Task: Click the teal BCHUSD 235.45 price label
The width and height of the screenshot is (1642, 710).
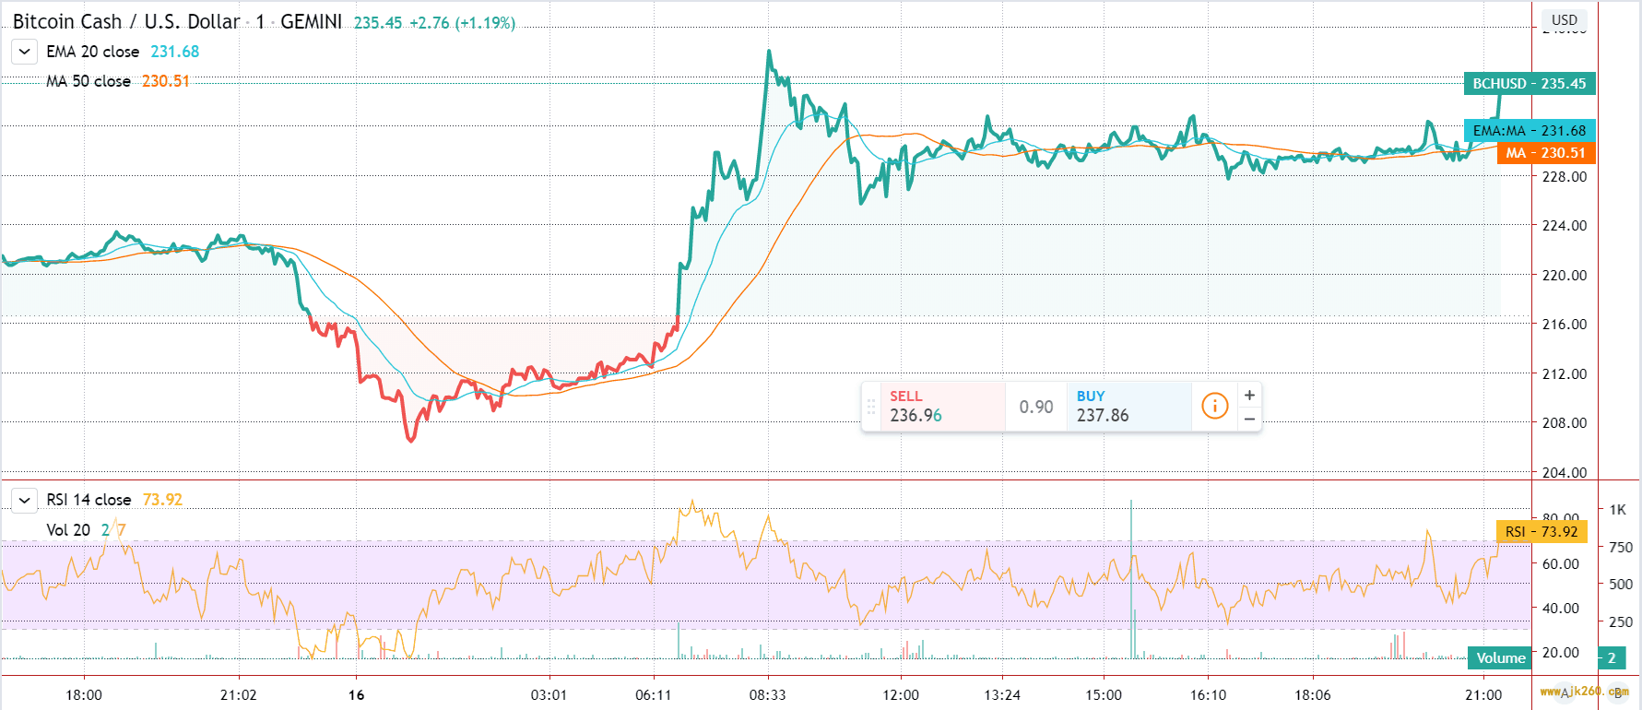Action: (x=1529, y=84)
